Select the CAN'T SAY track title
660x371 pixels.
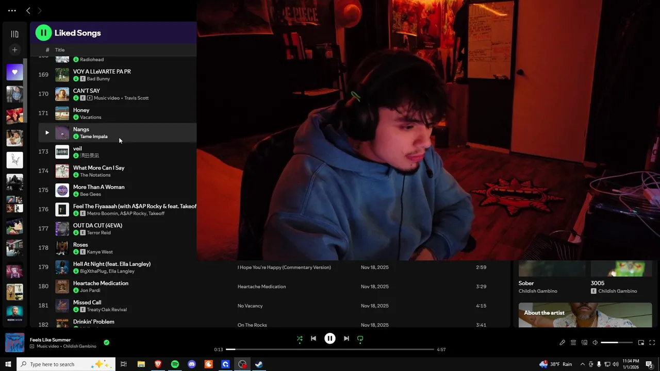pos(87,91)
